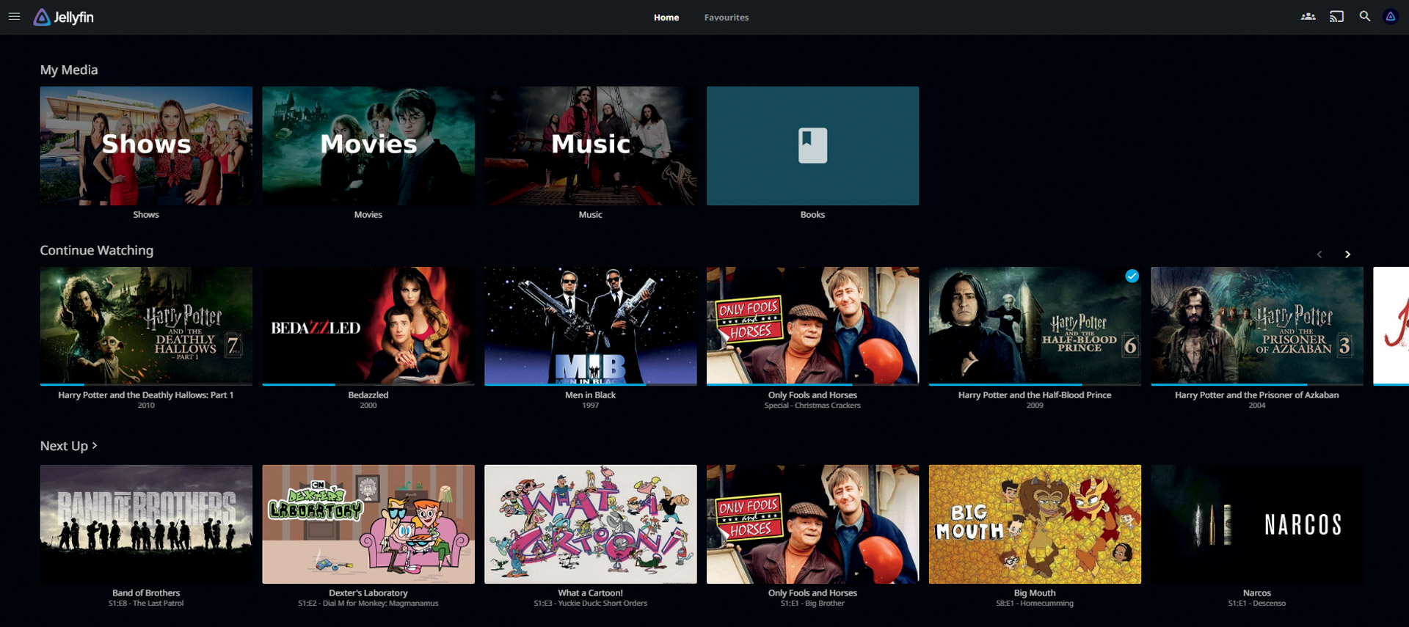Image resolution: width=1409 pixels, height=627 pixels.
Task: Open the hamburger main menu
Action: (14, 17)
